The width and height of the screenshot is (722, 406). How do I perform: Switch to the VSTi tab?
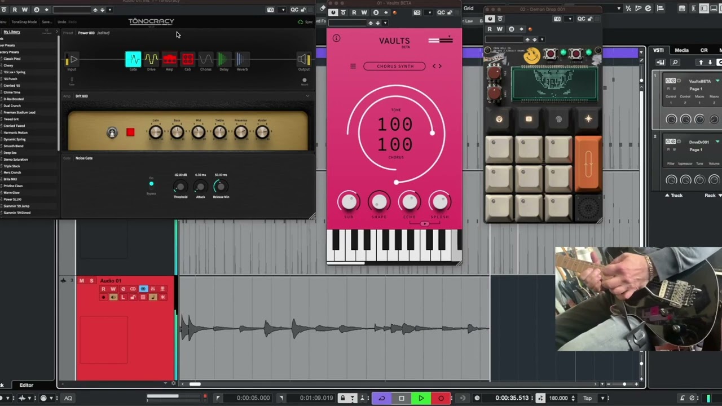point(658,50)
